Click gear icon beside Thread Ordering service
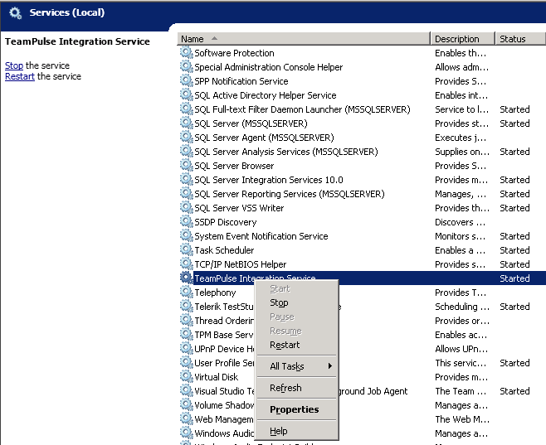 tap(187, 320)
